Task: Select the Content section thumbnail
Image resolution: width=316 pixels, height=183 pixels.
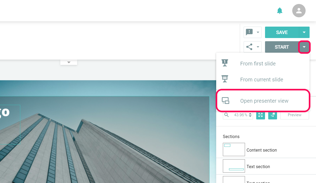Action: point(234,149)
